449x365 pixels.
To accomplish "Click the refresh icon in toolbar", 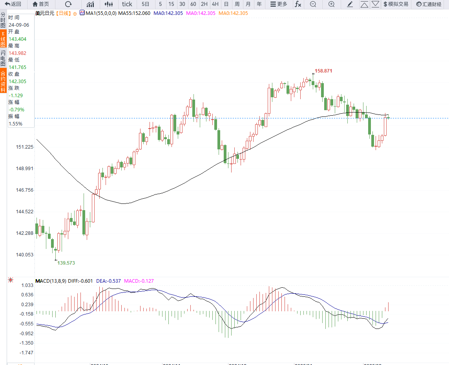I will click(x=68, y=4).
